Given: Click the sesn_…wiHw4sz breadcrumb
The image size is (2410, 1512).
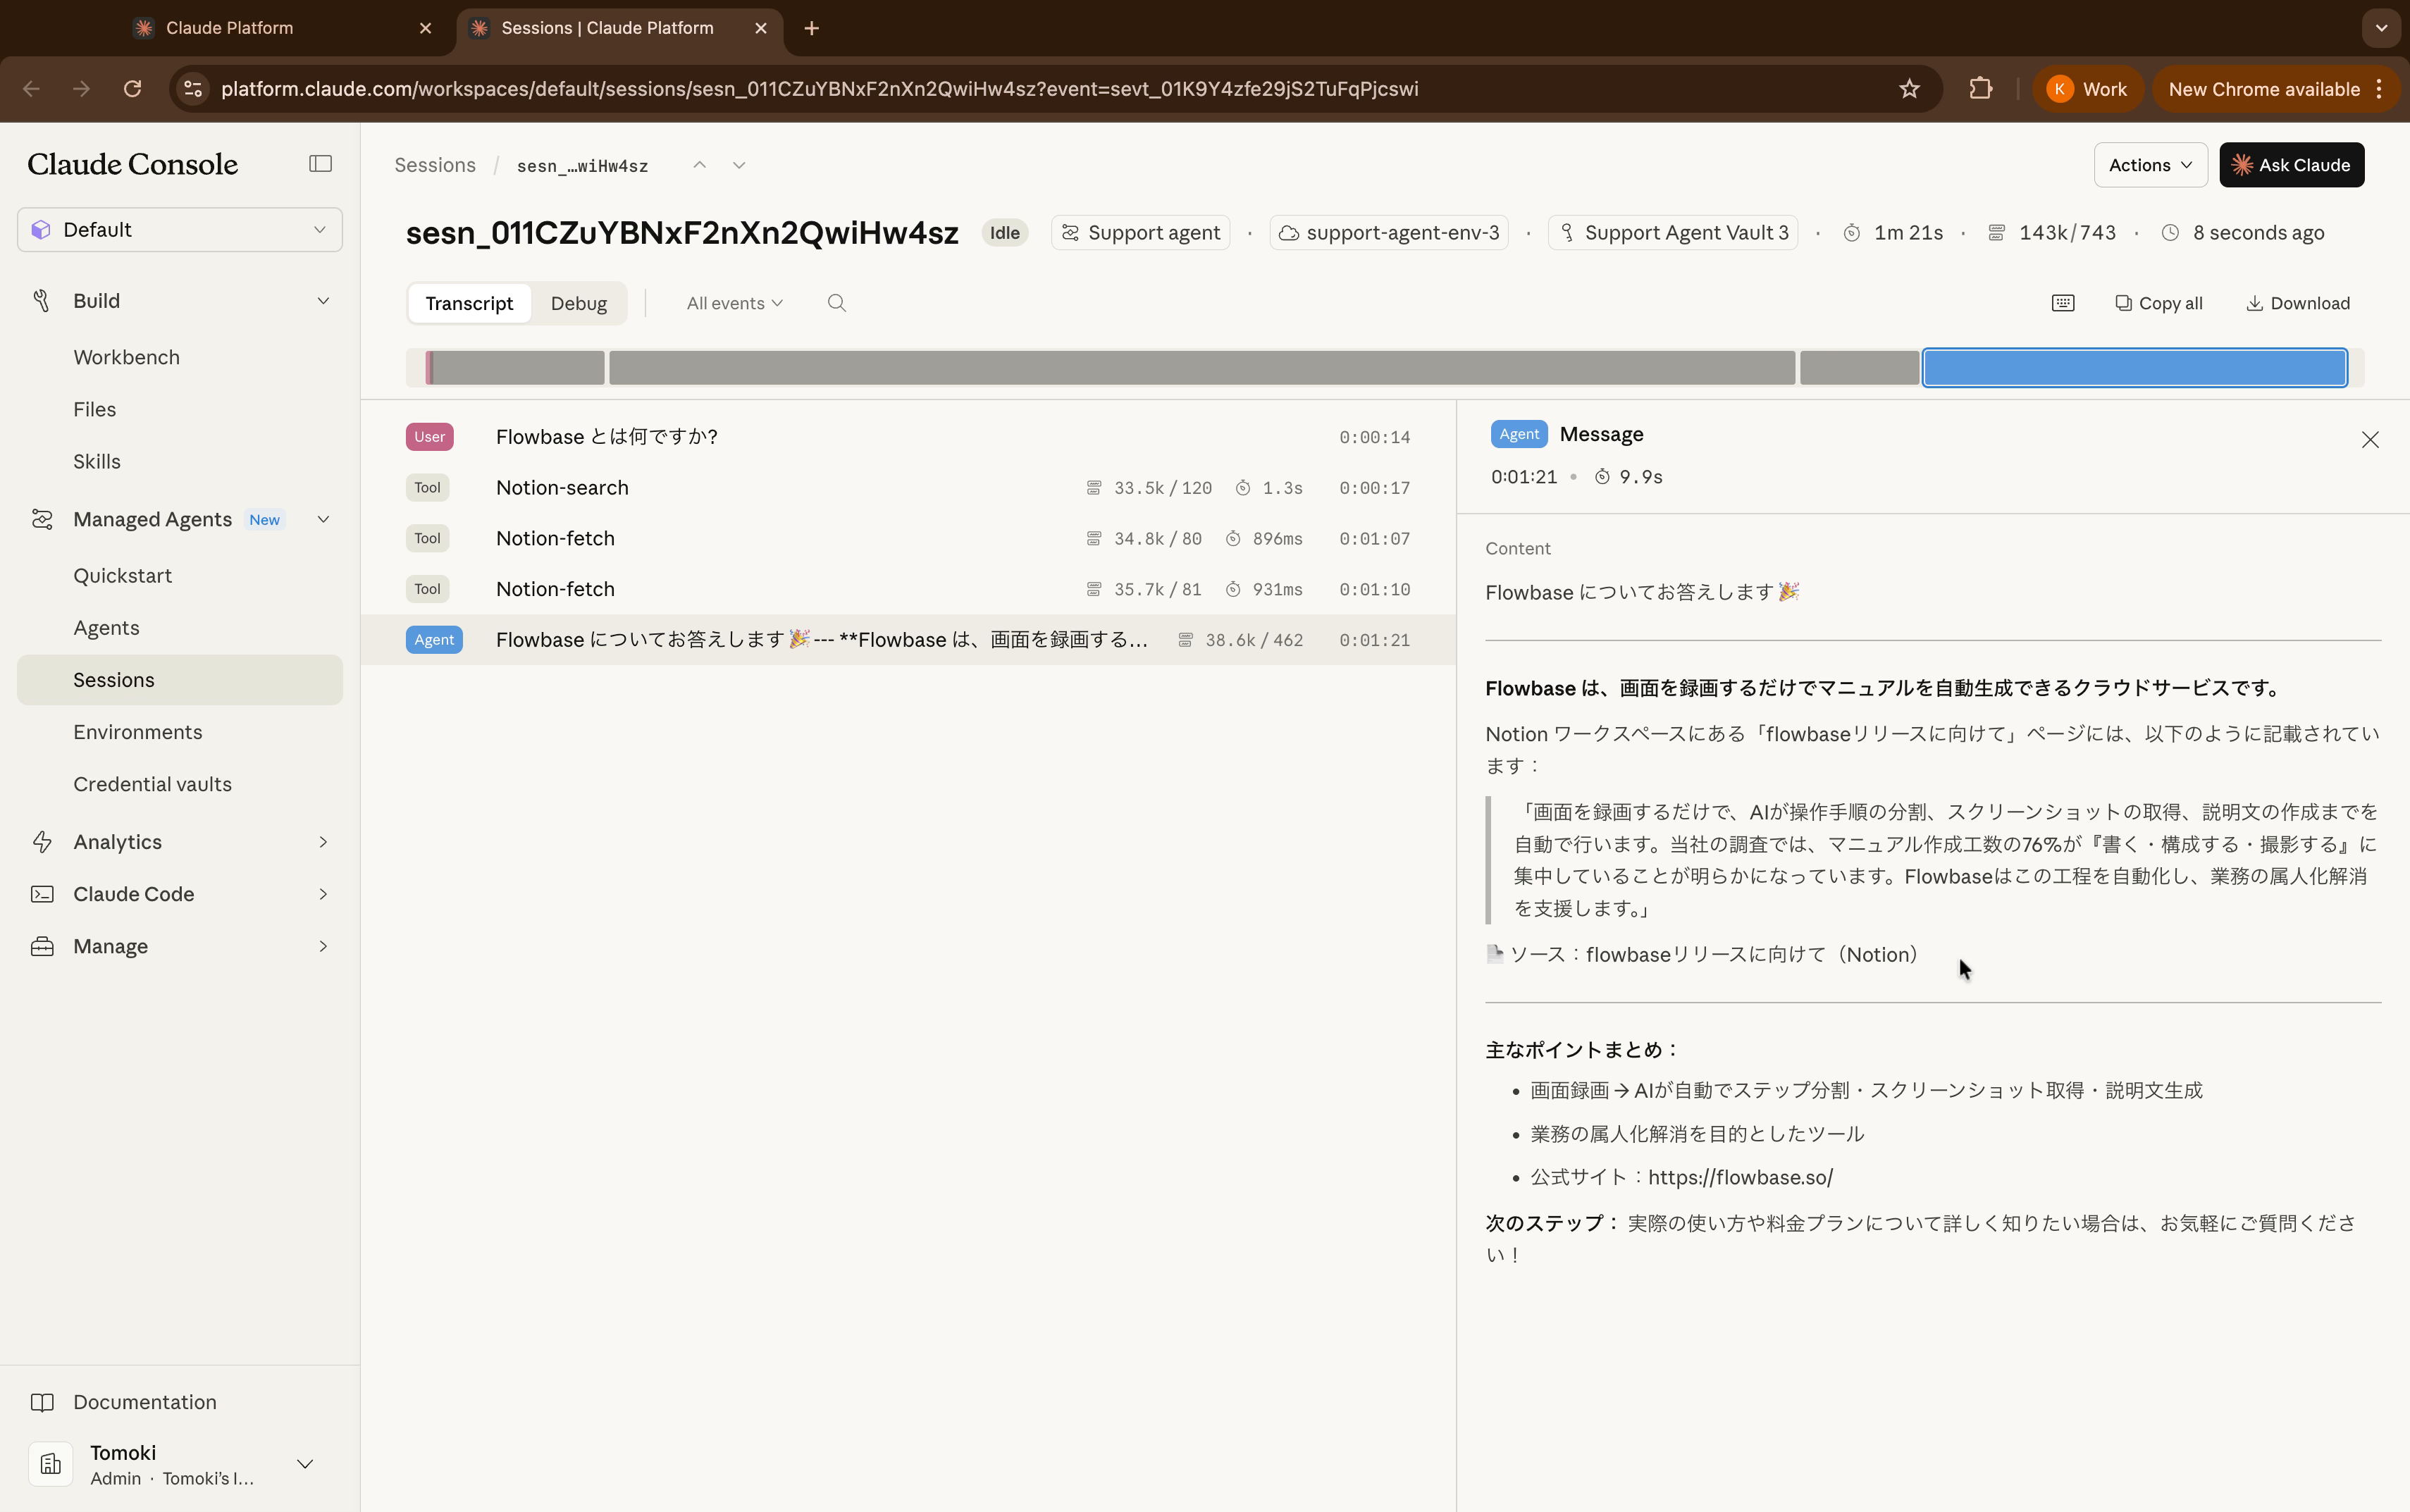Looking at the screenshot, I should click(582, 166).
